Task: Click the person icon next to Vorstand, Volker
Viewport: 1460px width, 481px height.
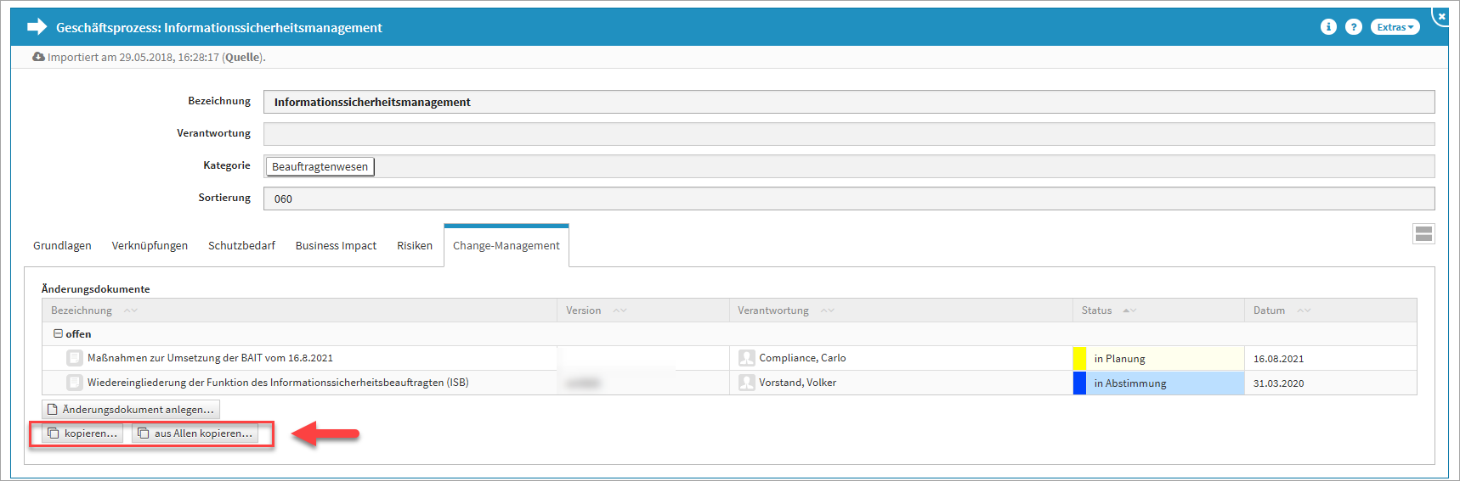Action: 747,383
